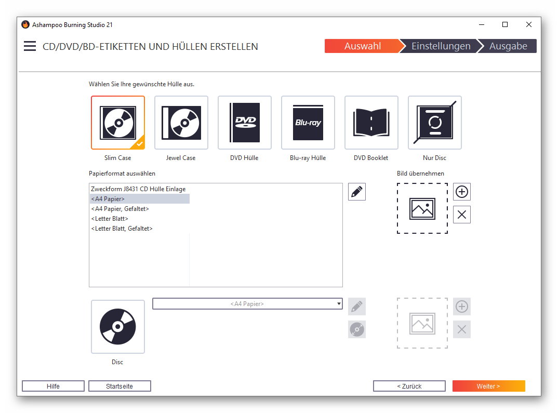558x413 pixels.
Task: Click the cover image placeholder thumbnail
Action: (x=422, y=208)
